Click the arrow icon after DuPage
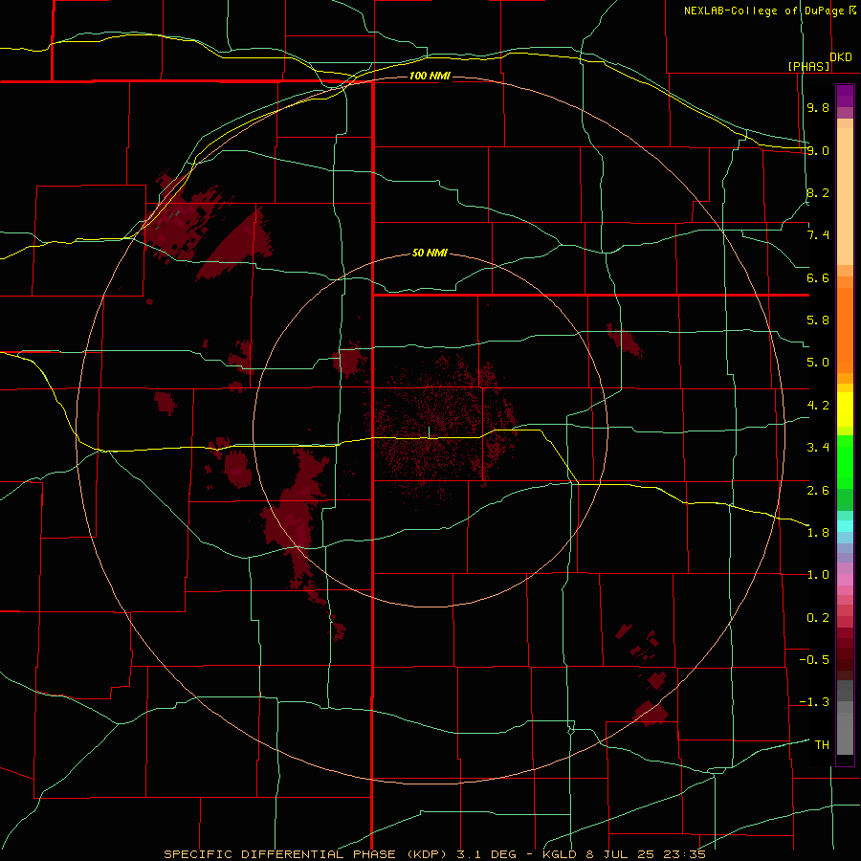The height and width of the screenshot is (861, 861). [x=852, y=10]
